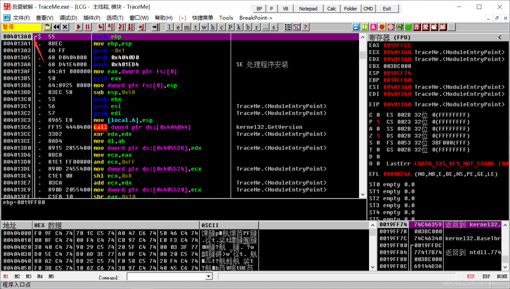Select memory bookmark M3
This screenshot has height=289, width=510.
click(28, 277)
